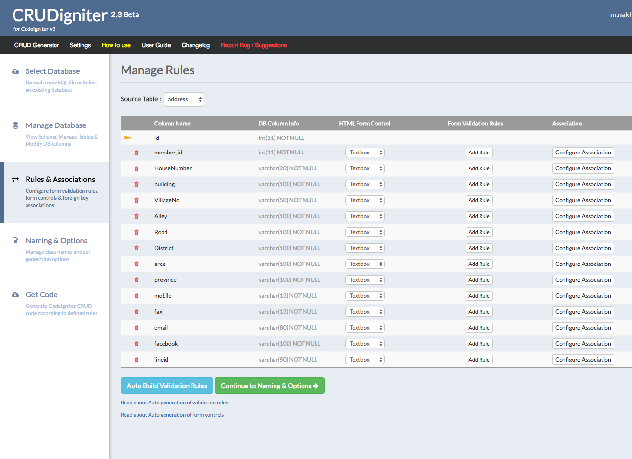Go to the Changelog menu
The height and width of the screenshot is (459, 632).
click(195, 45)
